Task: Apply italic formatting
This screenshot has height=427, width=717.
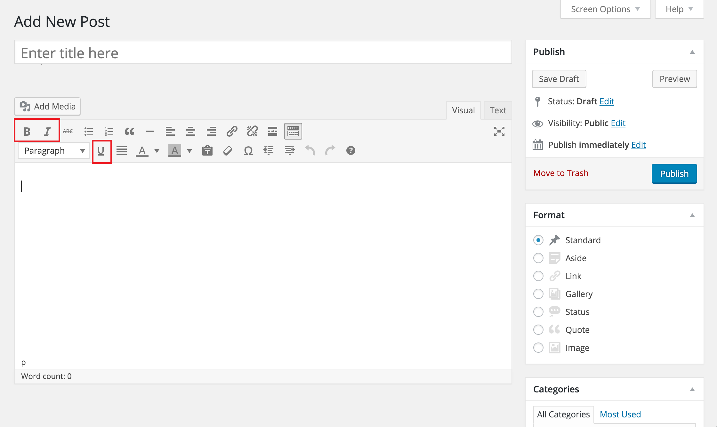Action: (47, 131)
